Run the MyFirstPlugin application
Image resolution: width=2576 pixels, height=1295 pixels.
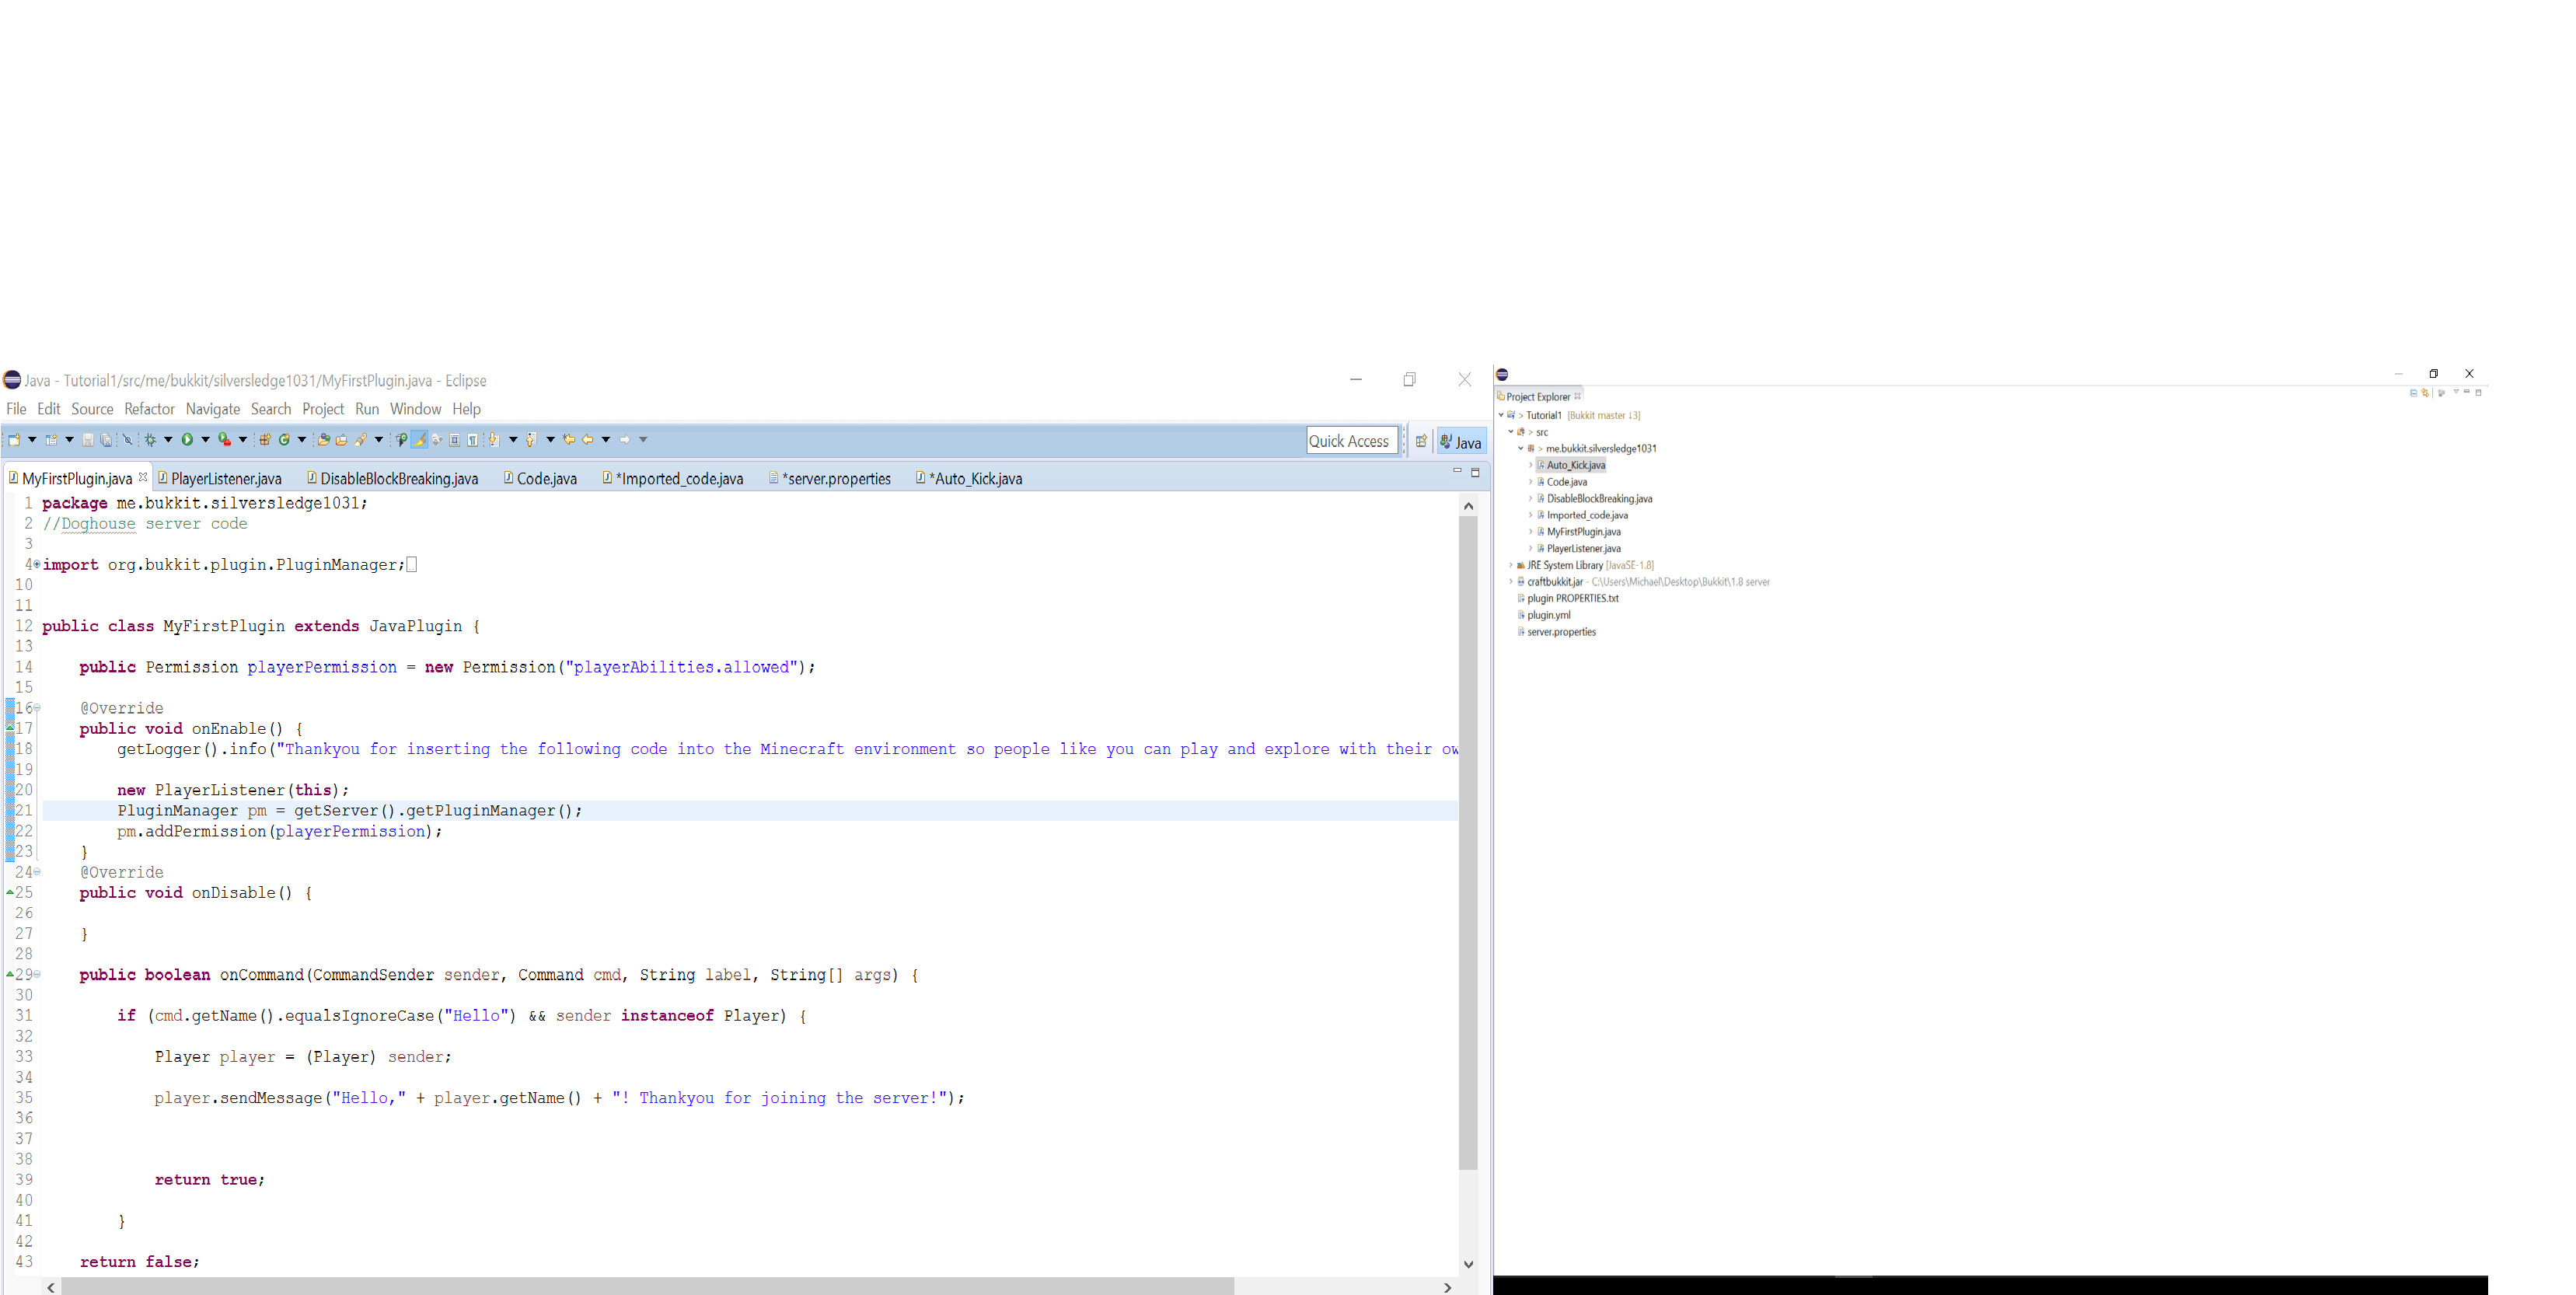[188, 441]
